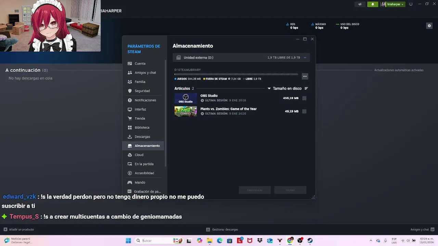Open Microsoft Store from the taskbar

pos(230,241)
